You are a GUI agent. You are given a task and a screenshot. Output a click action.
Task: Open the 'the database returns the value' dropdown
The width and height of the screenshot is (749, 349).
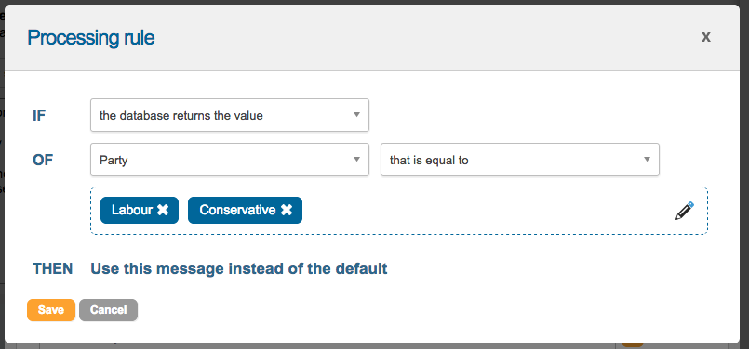click(230, 115)
